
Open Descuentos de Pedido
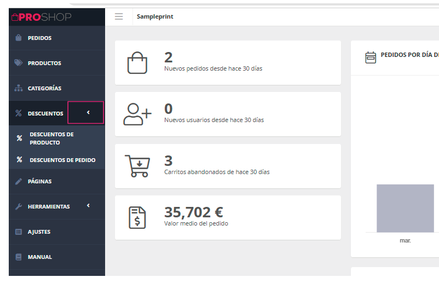pos(62,160)
